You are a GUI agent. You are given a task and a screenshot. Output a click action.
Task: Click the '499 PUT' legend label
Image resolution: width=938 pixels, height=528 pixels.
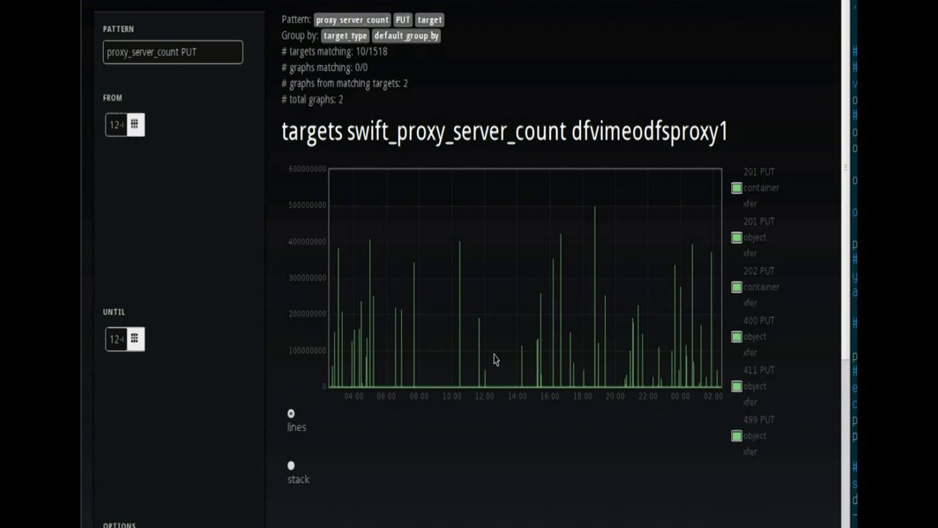click(759, 420)
